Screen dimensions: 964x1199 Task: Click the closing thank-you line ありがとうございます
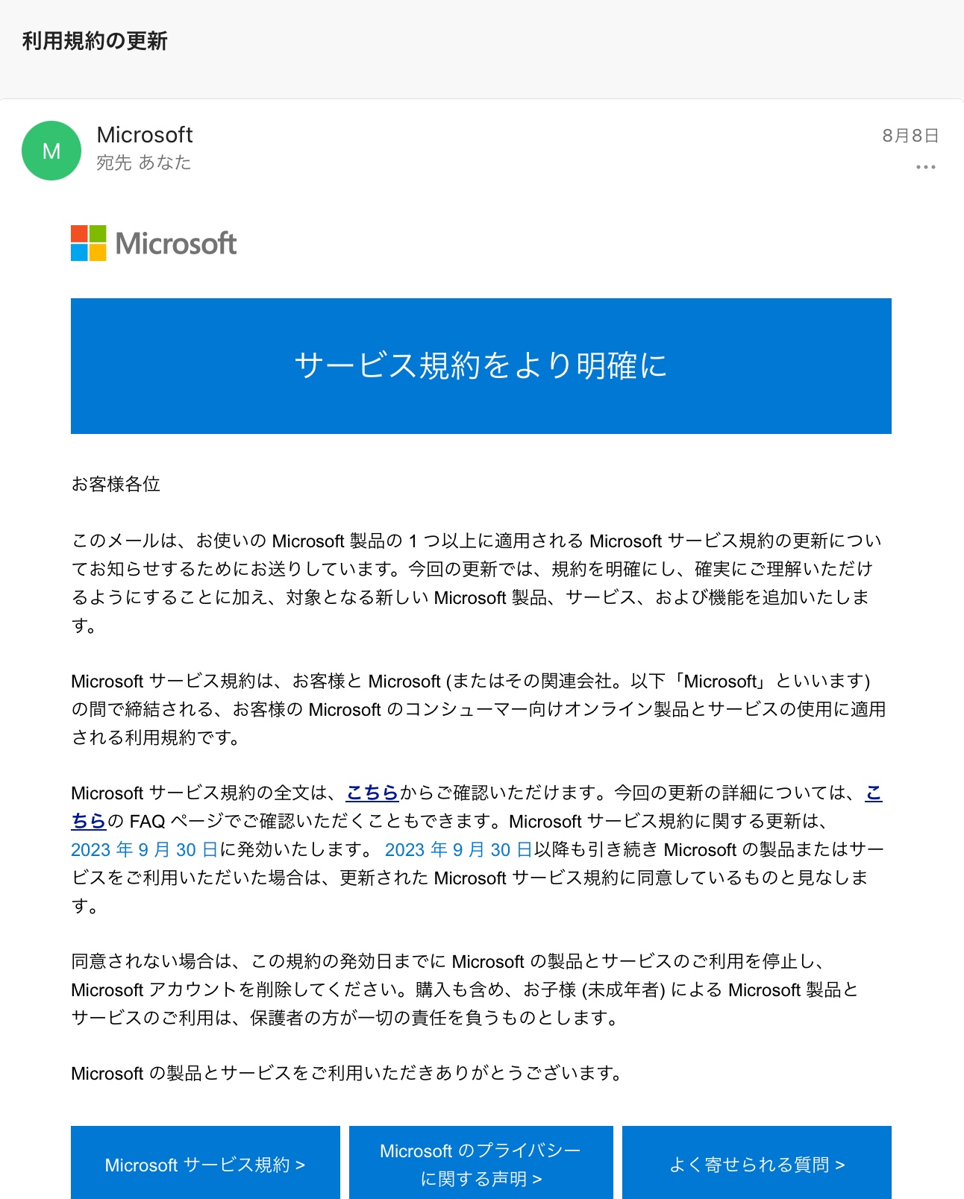coord(346,1073)
